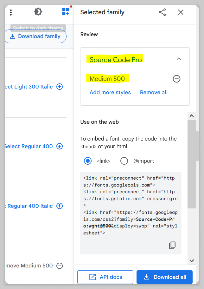204x289 pixels.
Task: Click the 'Selected family' panel title
Action: pyautogui.click(x=102, y=12)
